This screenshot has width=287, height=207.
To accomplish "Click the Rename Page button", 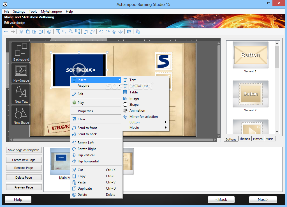I will 24,168.
